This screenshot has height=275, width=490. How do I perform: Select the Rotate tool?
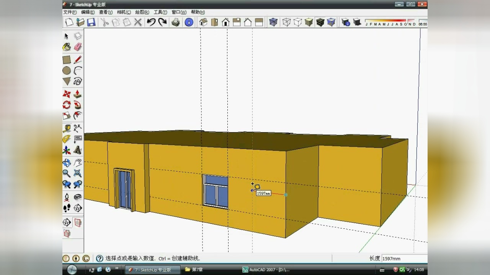coord(67,105)
